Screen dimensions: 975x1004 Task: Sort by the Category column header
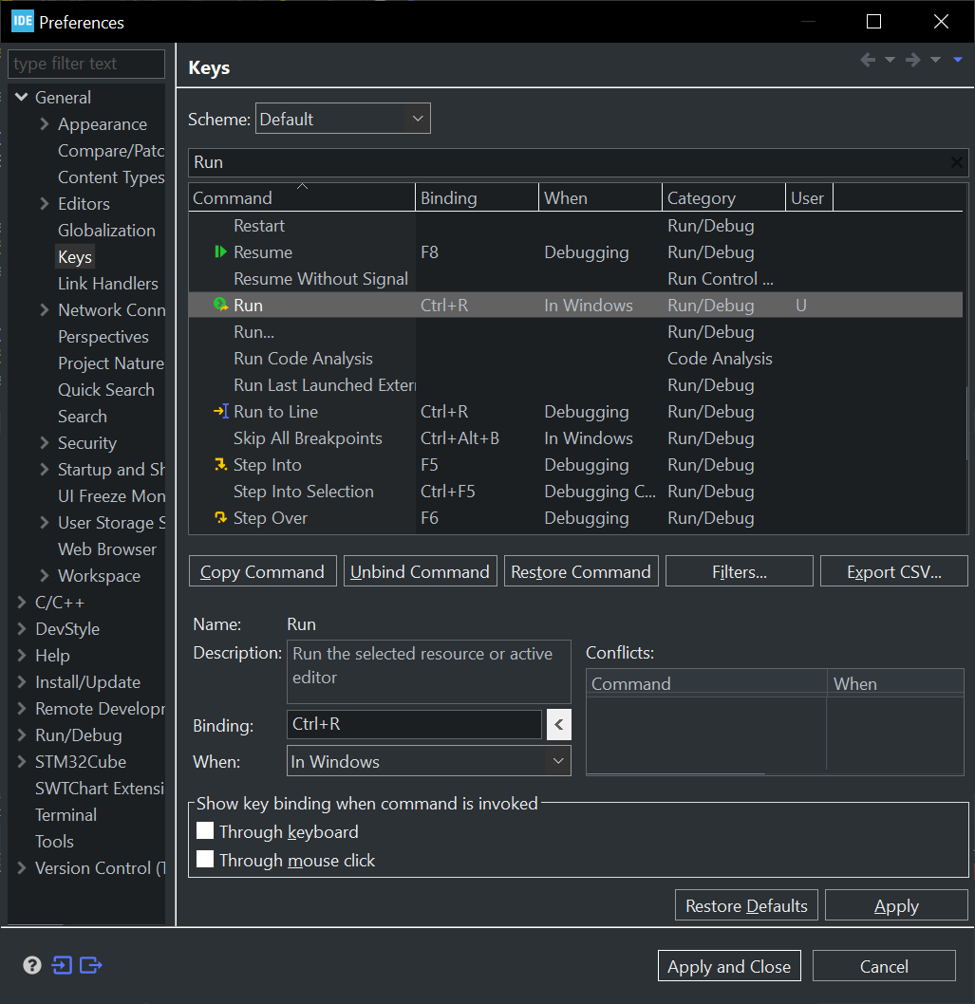pyautogui.click(x=723, y=197)
